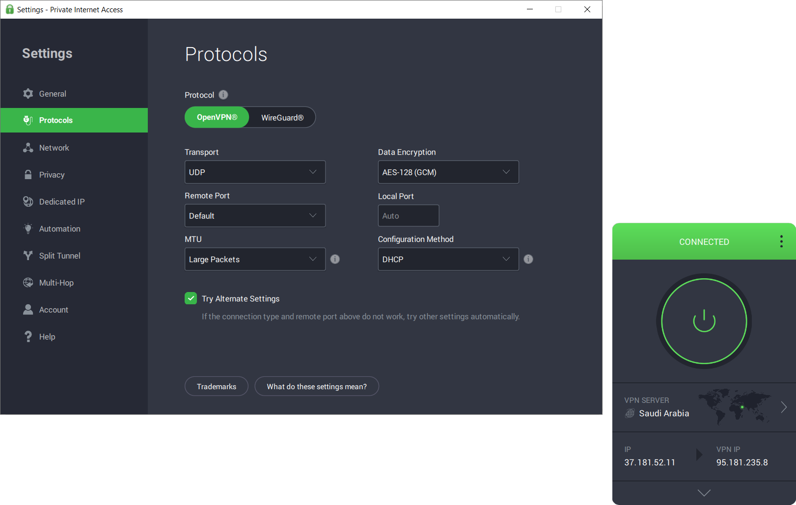
Task: Open Network settings via globe icon
Action: (28, 147)
